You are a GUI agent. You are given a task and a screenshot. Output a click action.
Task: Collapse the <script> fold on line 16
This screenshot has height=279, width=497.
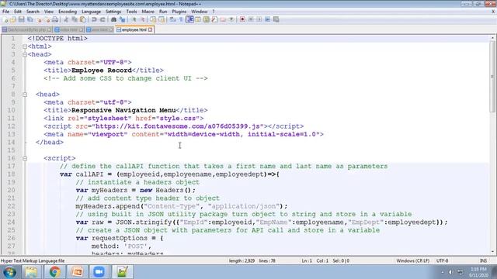click(x=25, y=158)
